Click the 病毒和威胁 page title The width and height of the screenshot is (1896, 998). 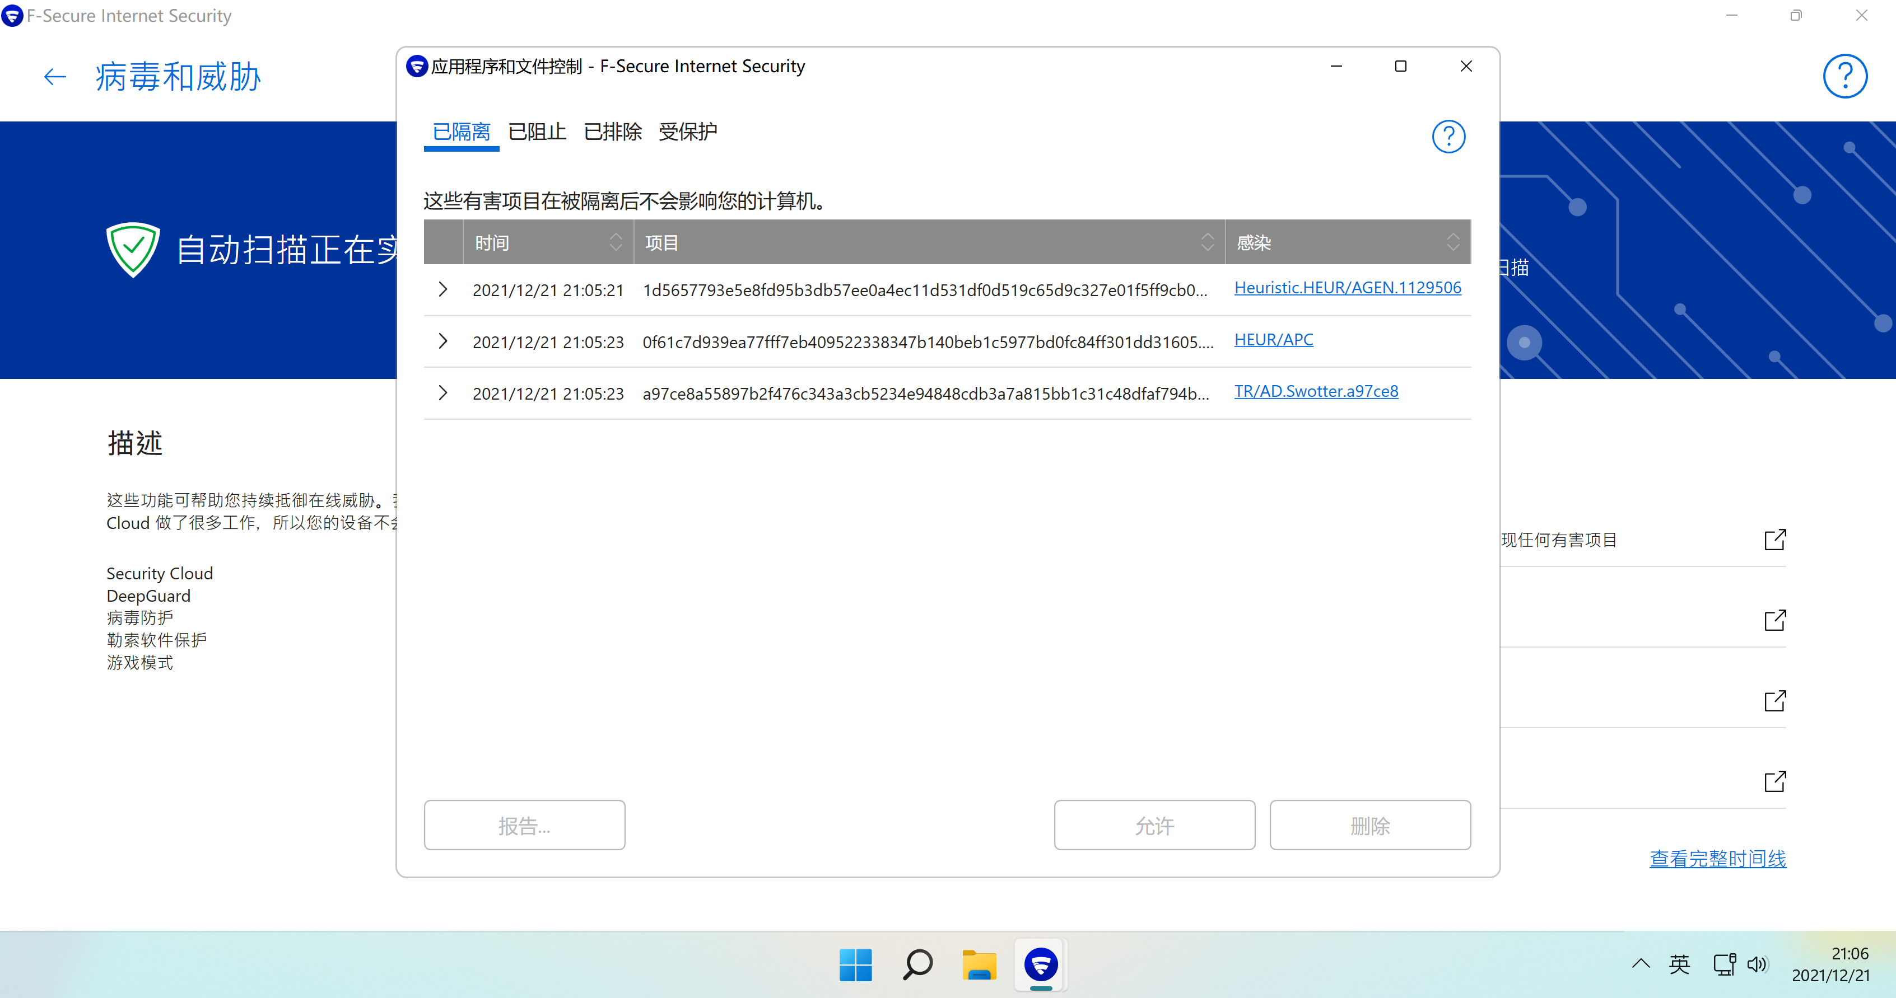[x=178, y=77]
